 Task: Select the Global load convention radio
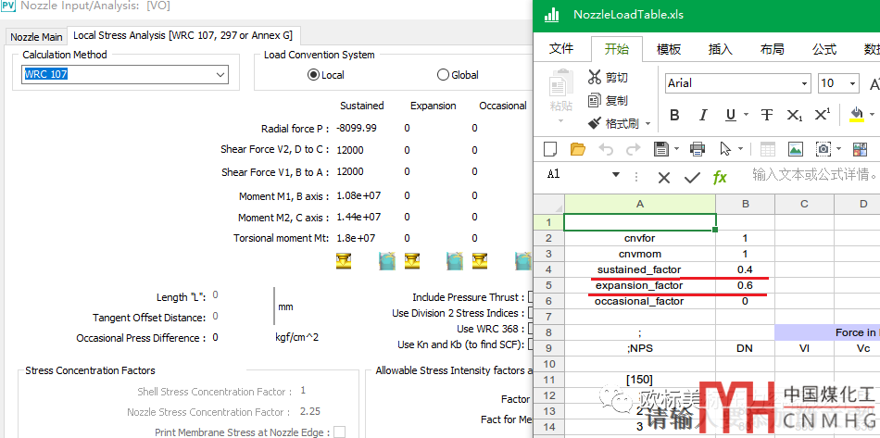443,75
